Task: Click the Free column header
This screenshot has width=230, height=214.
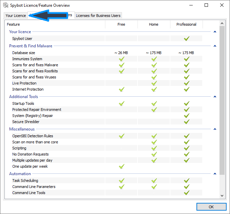Action: [x=121, y=24]
